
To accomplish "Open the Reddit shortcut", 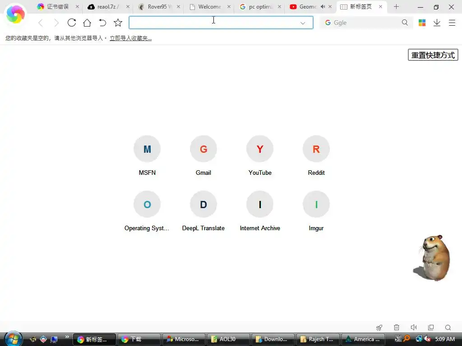I will (x=316, y=155).
